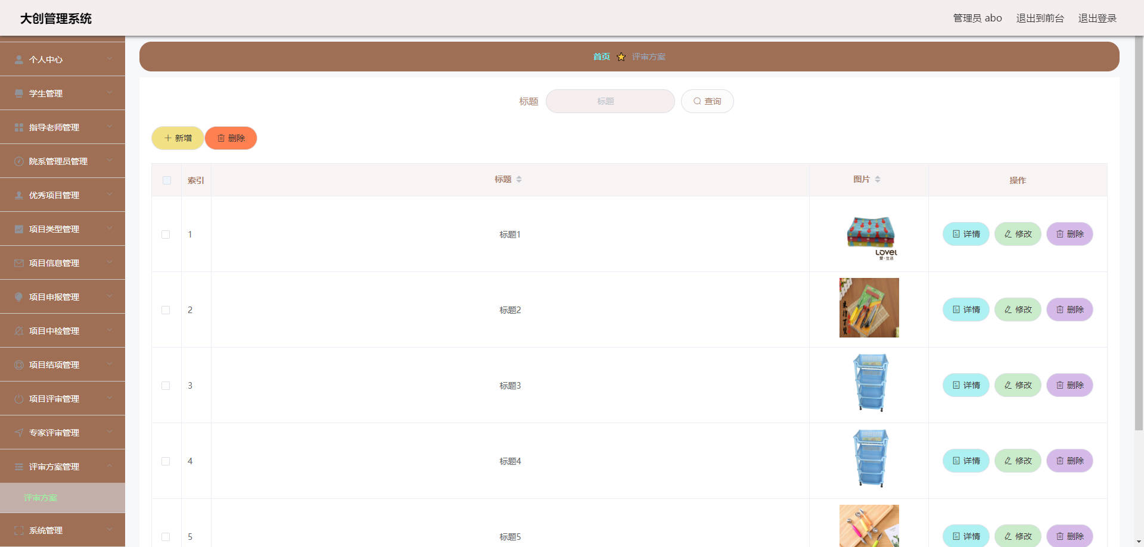Click 退出登录 link
Image resolution: width=1144 pixels, height=547 pixels.
[x=1097, y=18]
